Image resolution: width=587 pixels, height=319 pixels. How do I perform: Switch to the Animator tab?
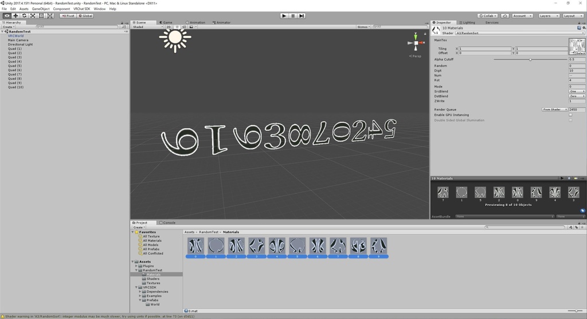coord(222,22)
